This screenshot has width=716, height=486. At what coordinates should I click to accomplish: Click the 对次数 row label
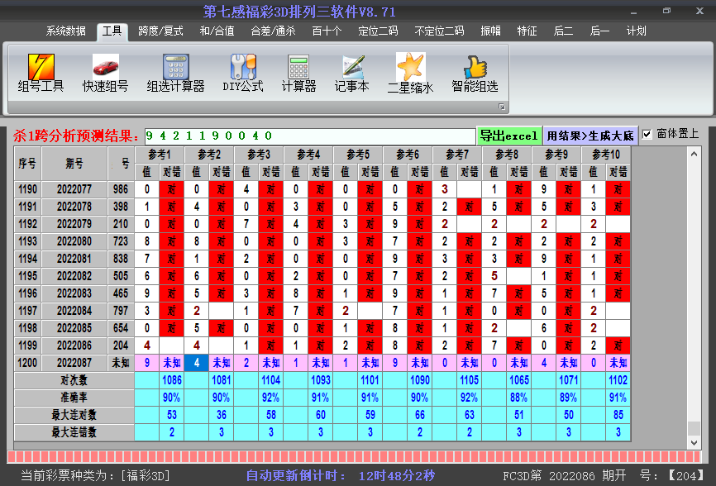(x=74, y=380)
